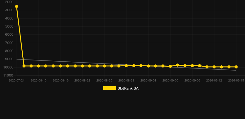Click the 9000 y-axis label
The width and height of the screenshot is (245, 119).
[x=9, y=59]
